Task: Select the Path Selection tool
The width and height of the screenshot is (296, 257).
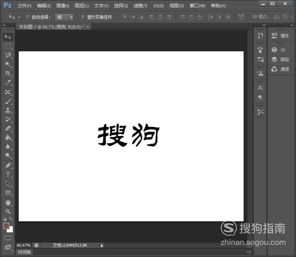Action: point(8,183)
